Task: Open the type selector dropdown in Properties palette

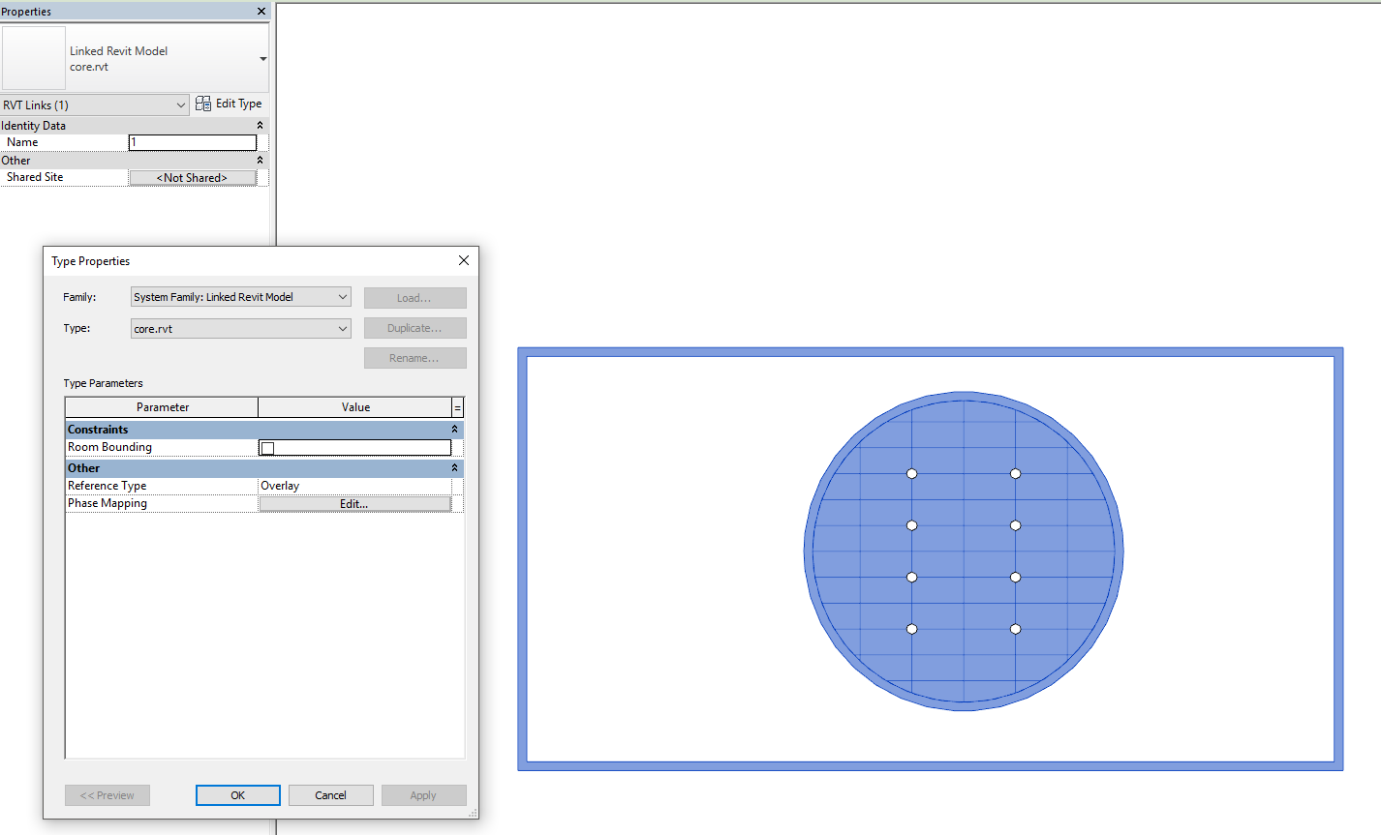Action: 260,58
